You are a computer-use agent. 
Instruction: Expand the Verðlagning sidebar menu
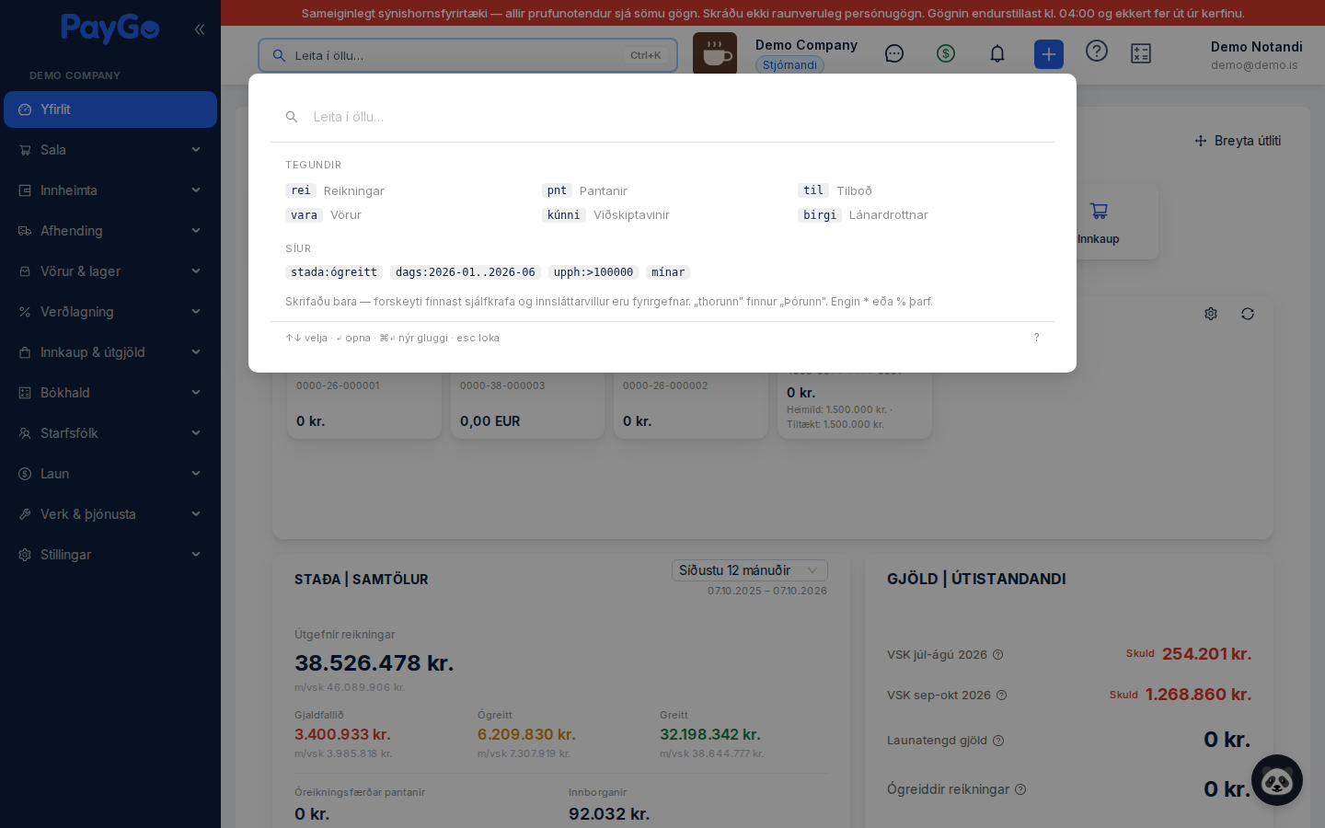pyautogui.click(x=110, y=312)
